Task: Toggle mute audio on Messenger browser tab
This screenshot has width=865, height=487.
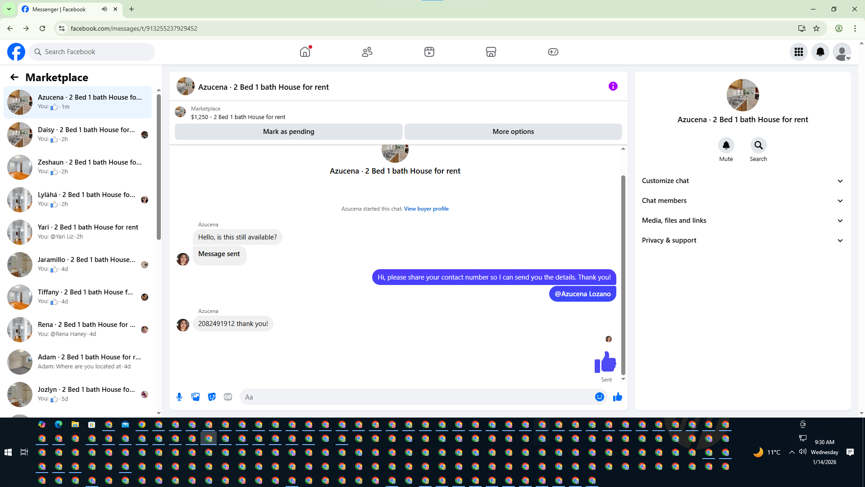Action: [105, 9]
